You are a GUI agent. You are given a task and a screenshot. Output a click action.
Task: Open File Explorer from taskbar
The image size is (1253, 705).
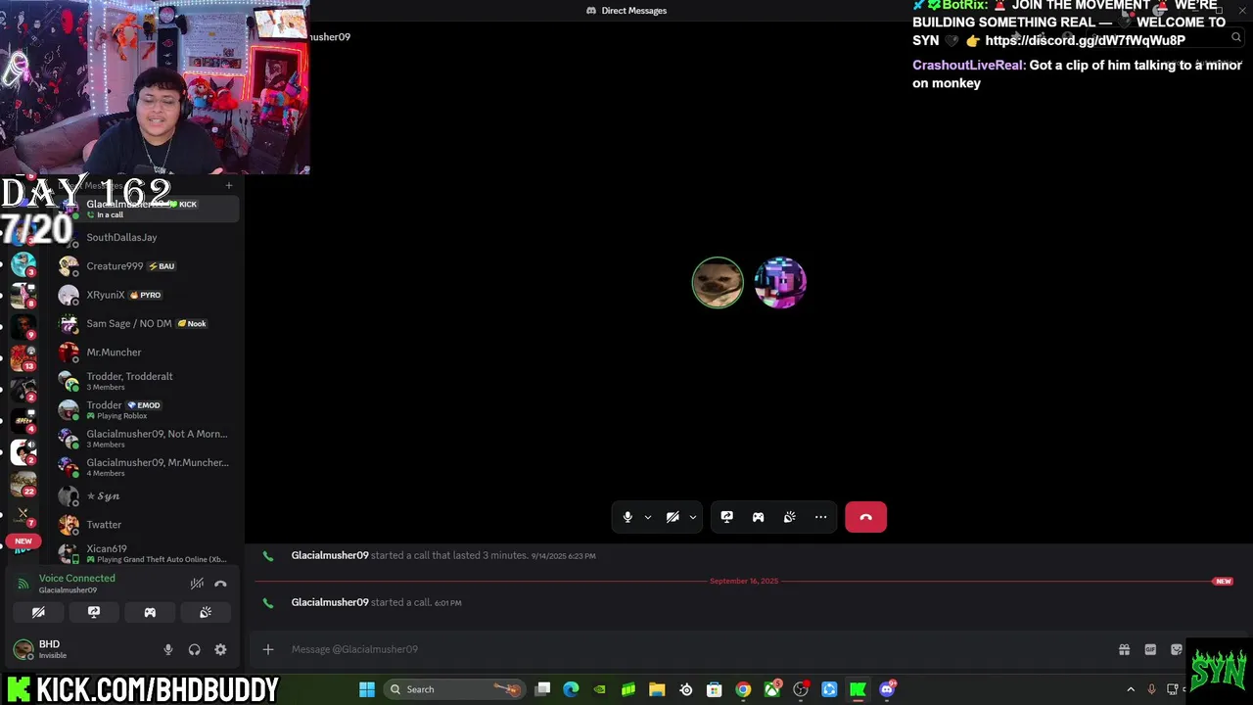(x=657, y=689)
